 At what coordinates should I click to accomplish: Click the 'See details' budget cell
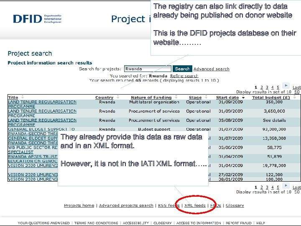(274, 120)
